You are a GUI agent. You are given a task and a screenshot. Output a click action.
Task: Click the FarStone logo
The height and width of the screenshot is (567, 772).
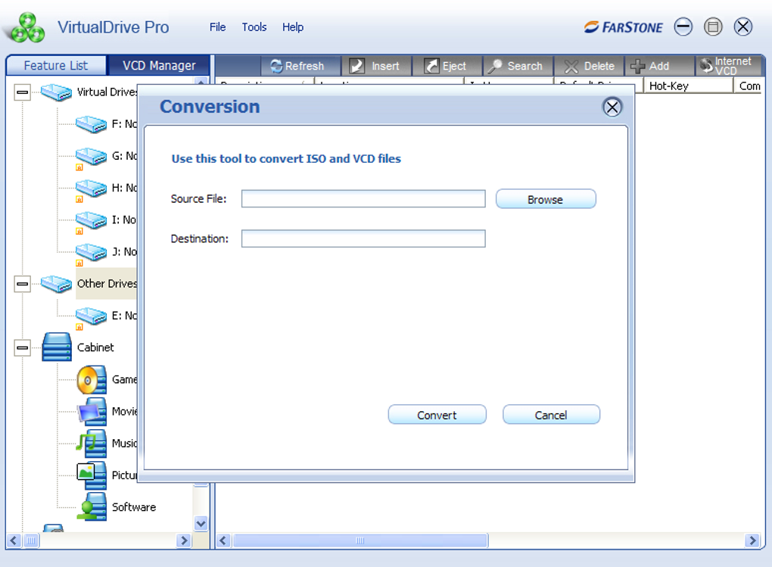[x=624, y=27]
